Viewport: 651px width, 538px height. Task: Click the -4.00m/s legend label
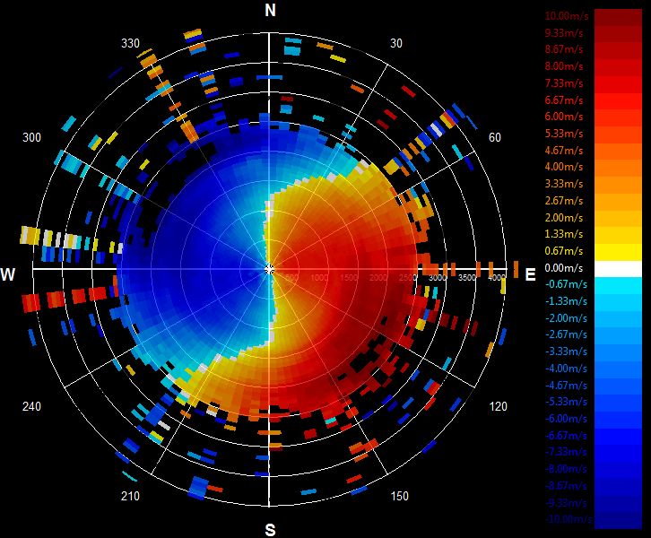click(x=566, y=369)
